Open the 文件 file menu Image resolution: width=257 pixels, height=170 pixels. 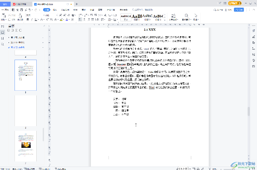(x=5, y=10)
